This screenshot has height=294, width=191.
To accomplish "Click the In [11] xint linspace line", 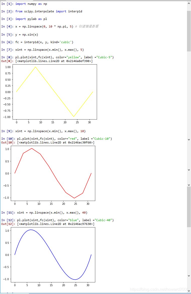I will pyautogui.click(x=52, y=213).
